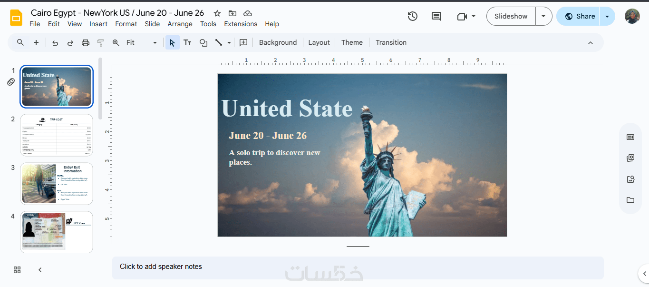Image resolution: width=649 pixels, height=287 pixels.
Task: Click to add speaker notes field
Action: 358,268
